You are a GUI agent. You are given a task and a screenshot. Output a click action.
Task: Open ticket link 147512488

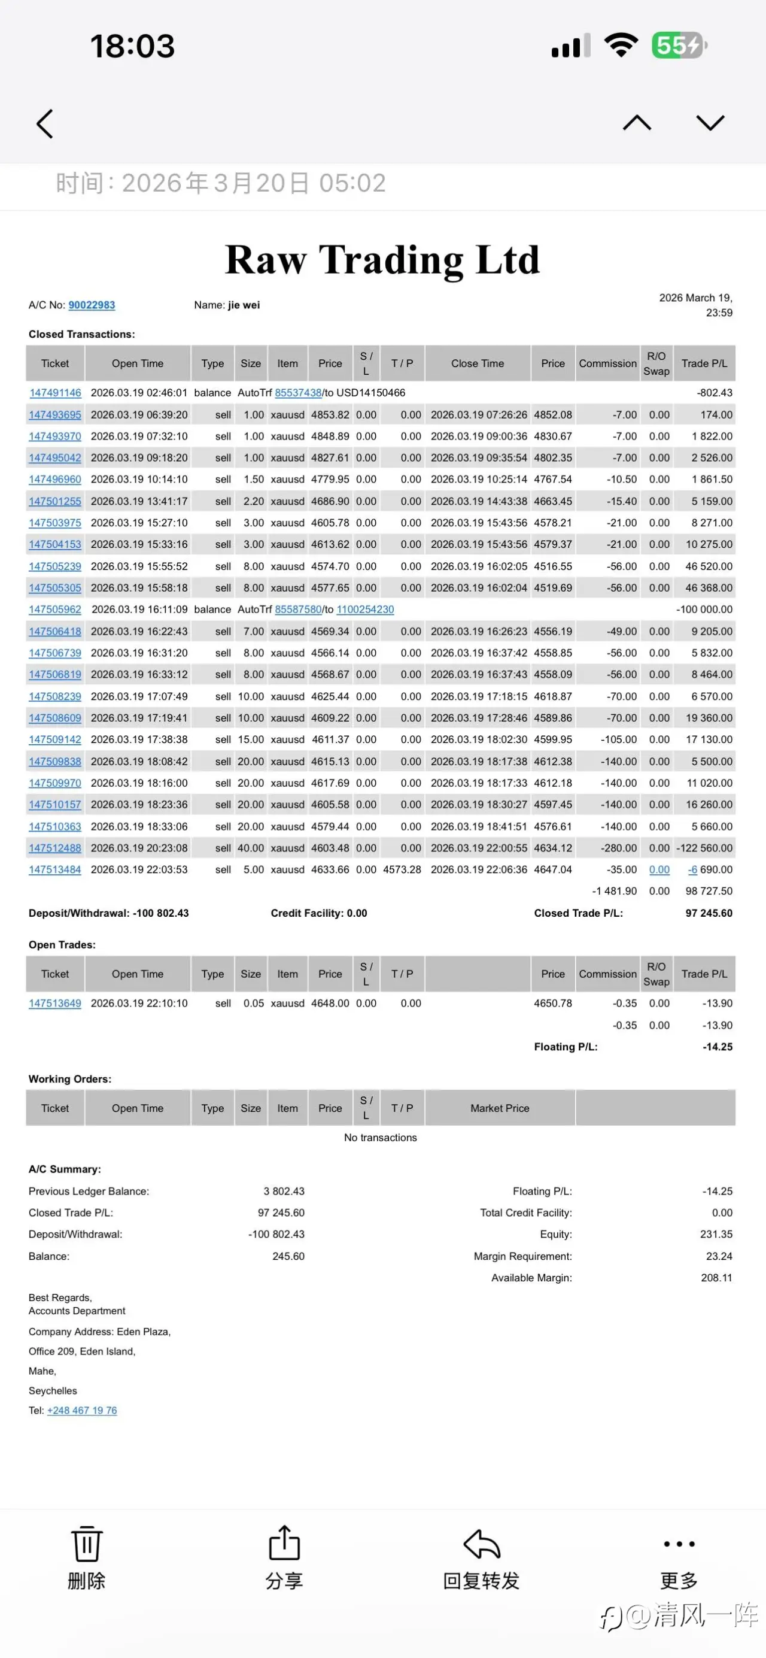55,848
